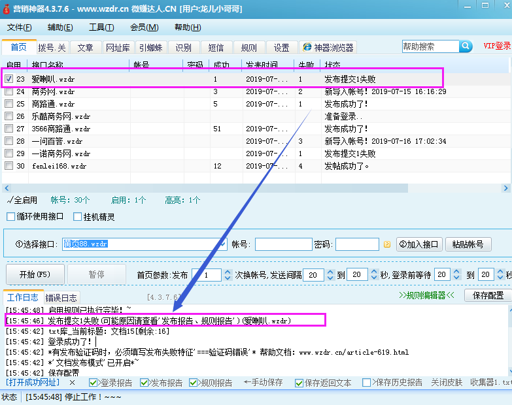Viewport: 512px width, 405px height.
Task: Click the horizontal scrollbar under account list
Action: tap(209, 188)
